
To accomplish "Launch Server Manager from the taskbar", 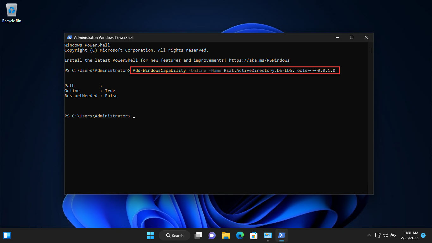I will (x=268, y=235).
